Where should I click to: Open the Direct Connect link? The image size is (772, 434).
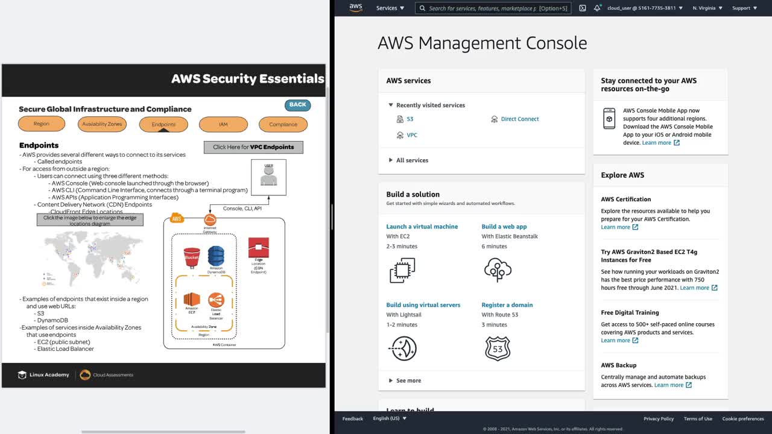point(520,119)
